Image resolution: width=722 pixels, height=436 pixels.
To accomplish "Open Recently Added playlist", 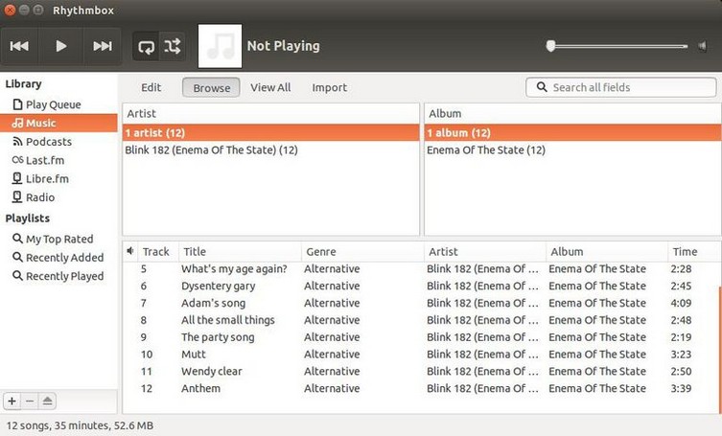I will click(x=58, y=258).
